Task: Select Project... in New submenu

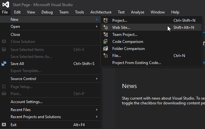Action: click(x=151, y=20)
